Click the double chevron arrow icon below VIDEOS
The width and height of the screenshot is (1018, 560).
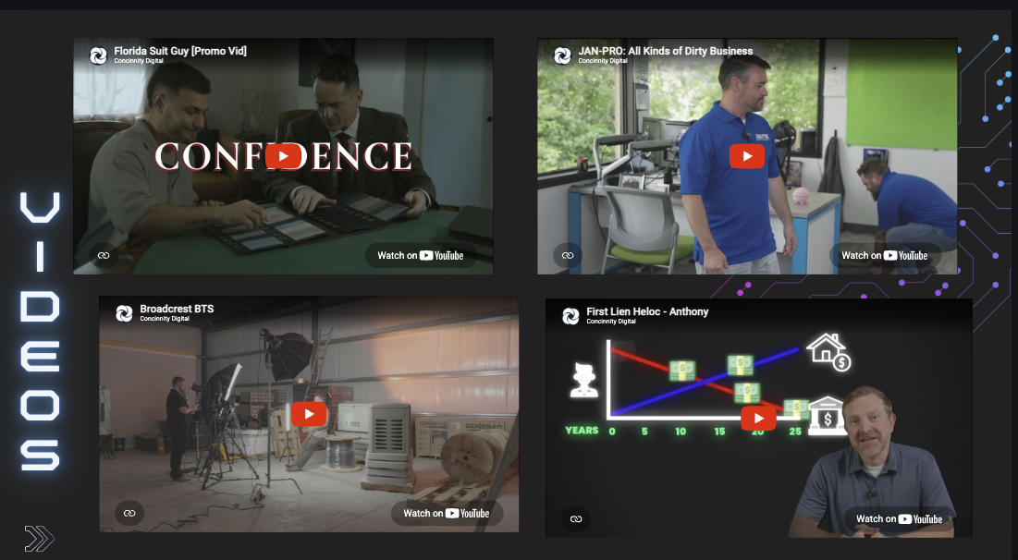click(x=39, y=539)
